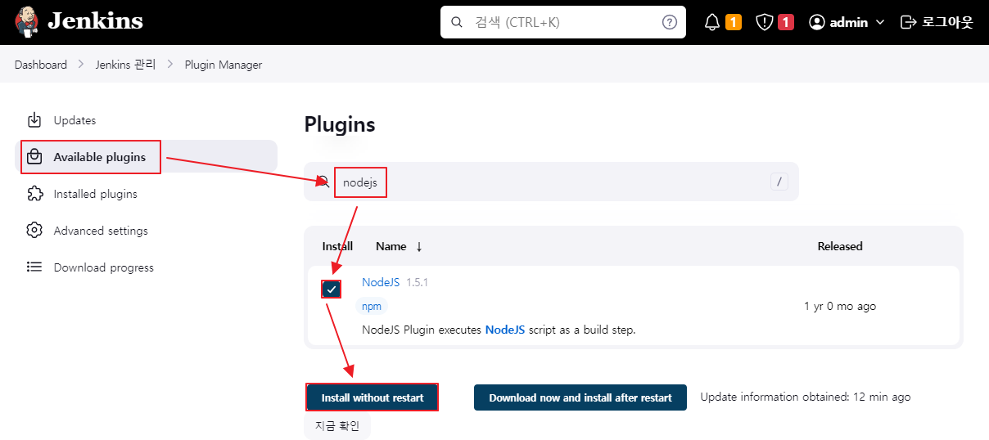
Task: Click Download now and install after restart
Action: [580, 397]
